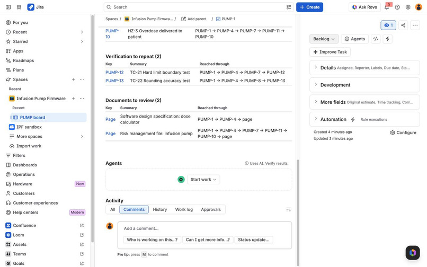Expand the Recent menu chevron
The image size is (427, 267).
point(82,32)
